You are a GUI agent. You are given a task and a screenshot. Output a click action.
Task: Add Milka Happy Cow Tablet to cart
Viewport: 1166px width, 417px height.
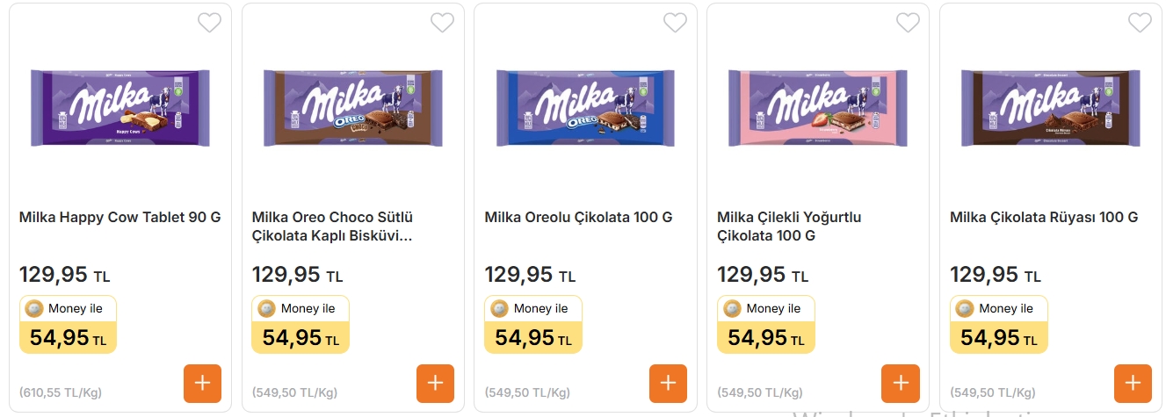202,384
